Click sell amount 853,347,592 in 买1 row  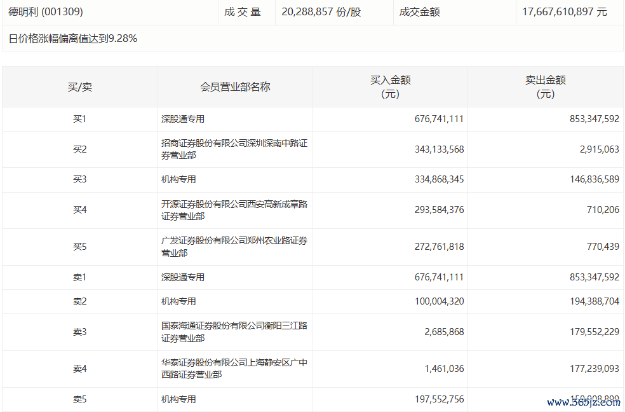595,119
